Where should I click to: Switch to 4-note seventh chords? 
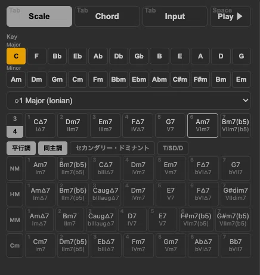[15, 131]
